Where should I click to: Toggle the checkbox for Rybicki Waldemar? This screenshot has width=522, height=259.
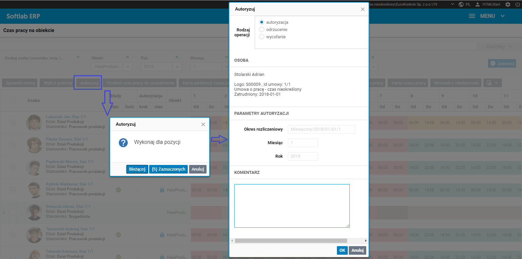13,190
